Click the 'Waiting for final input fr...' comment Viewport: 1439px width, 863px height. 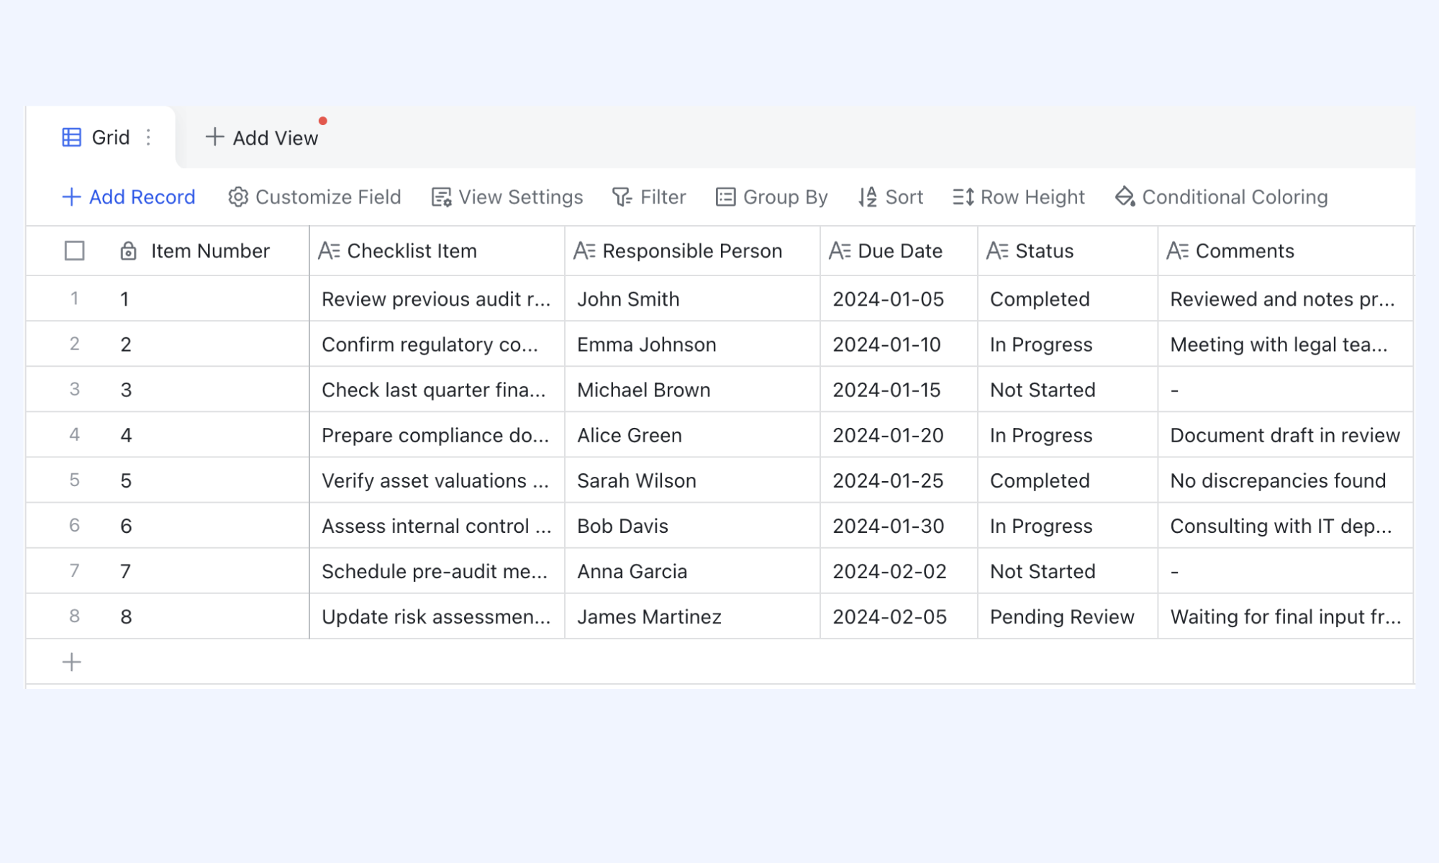1286,616
